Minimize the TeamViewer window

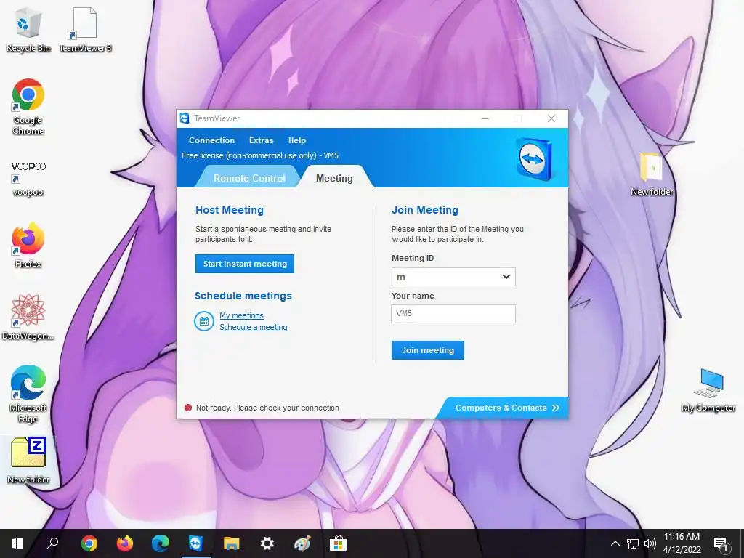coord(485,118)
